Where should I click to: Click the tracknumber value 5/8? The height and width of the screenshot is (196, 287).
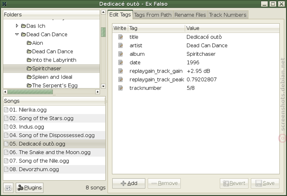(190, 88)
